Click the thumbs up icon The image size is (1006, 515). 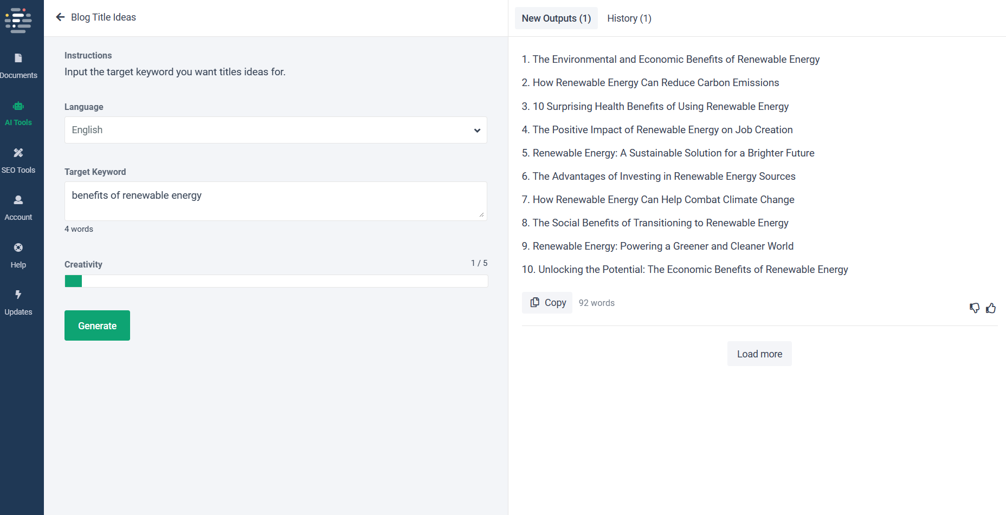point(991,308)
